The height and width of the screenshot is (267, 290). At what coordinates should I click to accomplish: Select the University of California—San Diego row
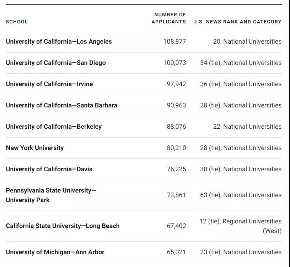point(144,63)
